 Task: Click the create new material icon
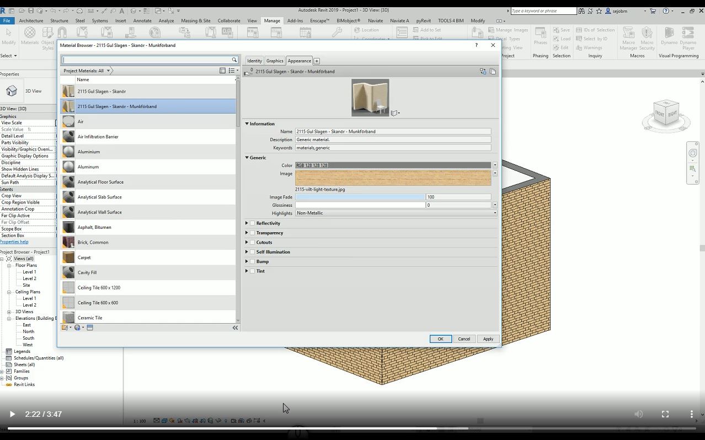point(78,328)
